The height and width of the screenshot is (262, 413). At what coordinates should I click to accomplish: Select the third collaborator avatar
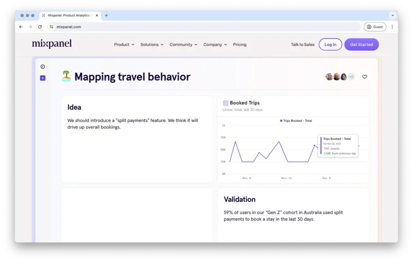click(x=344, y=77)
